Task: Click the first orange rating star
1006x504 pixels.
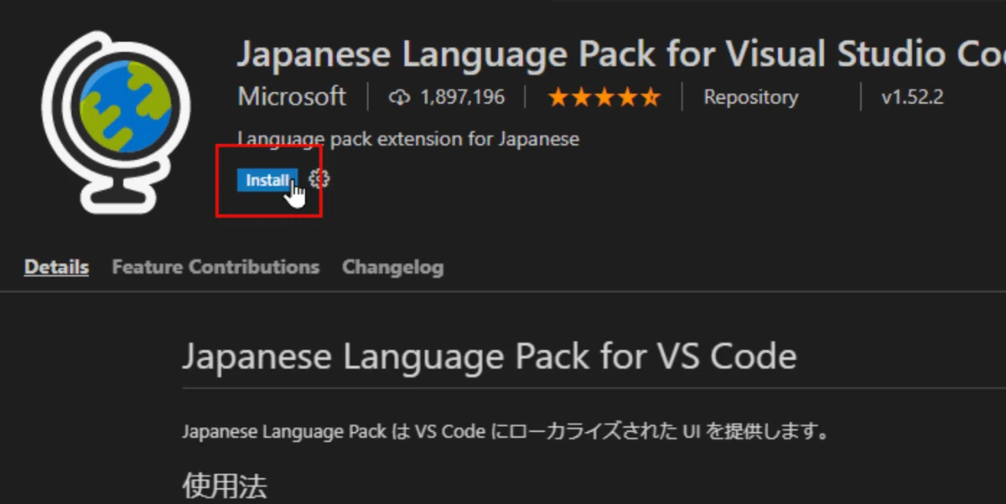Action: point(558,98)
